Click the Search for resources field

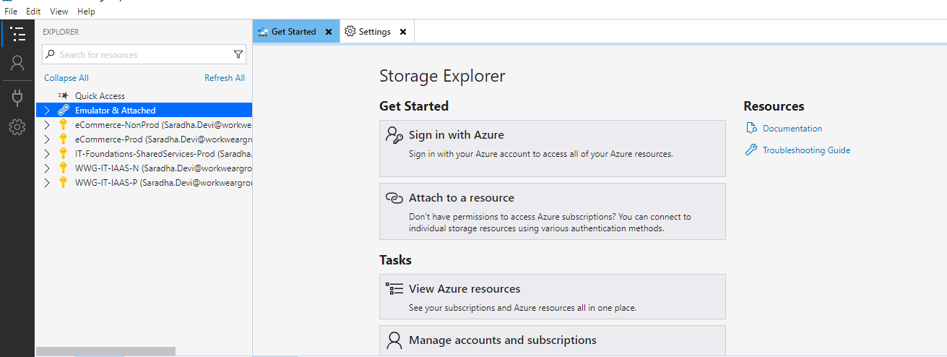click(x=144, y=54)
